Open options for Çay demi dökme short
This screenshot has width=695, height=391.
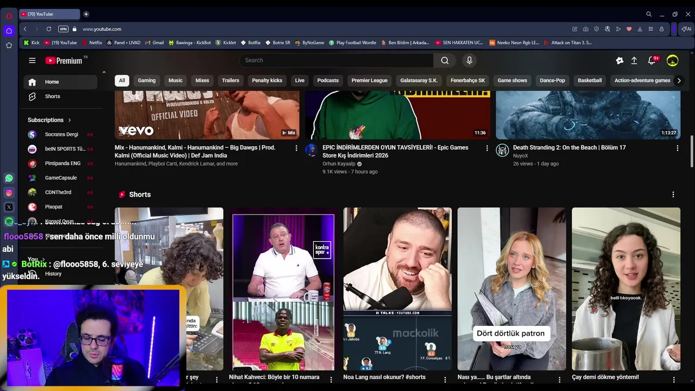(x=674, y=380)
